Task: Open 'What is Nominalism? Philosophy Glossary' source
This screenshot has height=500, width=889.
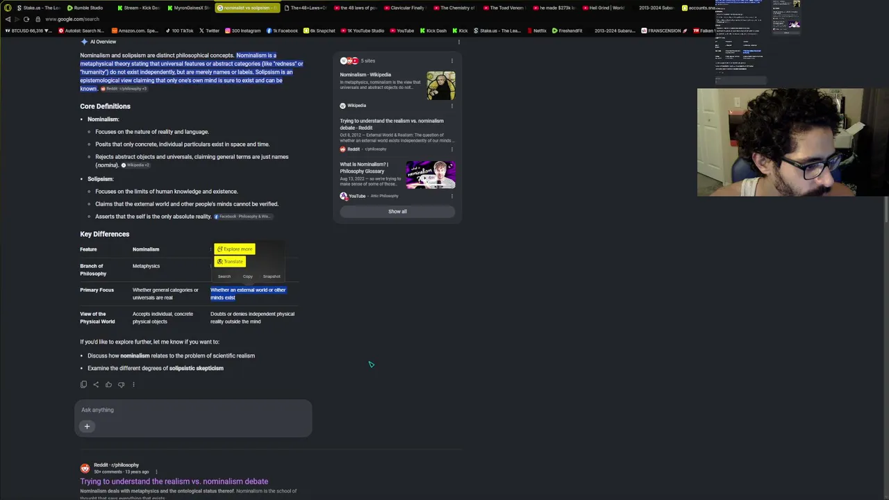Action: 364,168
